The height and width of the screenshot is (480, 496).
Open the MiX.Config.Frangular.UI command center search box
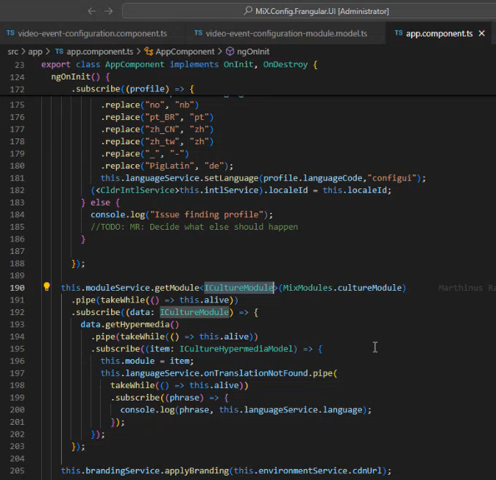[x=309, y=11]
